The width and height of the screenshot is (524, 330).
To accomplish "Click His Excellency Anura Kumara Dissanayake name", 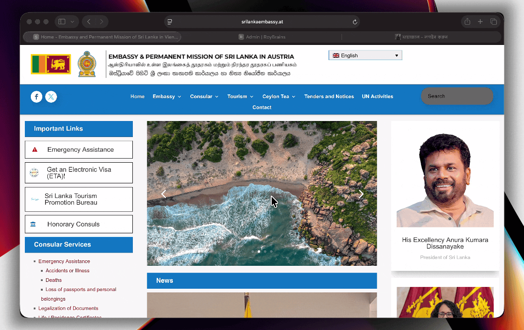I will (445, 243).
